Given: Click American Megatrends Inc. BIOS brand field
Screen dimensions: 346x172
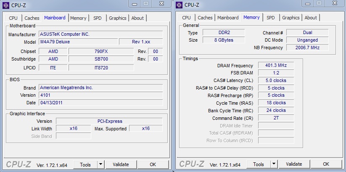Looking at the screenshot, I should 101,87.
